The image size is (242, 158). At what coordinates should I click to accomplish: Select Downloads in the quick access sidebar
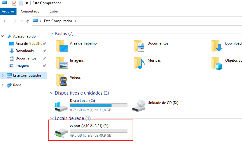click(x=24, y=51)
